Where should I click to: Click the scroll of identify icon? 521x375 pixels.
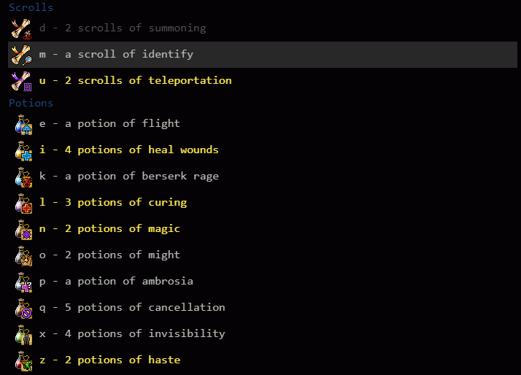pos(22,55)
